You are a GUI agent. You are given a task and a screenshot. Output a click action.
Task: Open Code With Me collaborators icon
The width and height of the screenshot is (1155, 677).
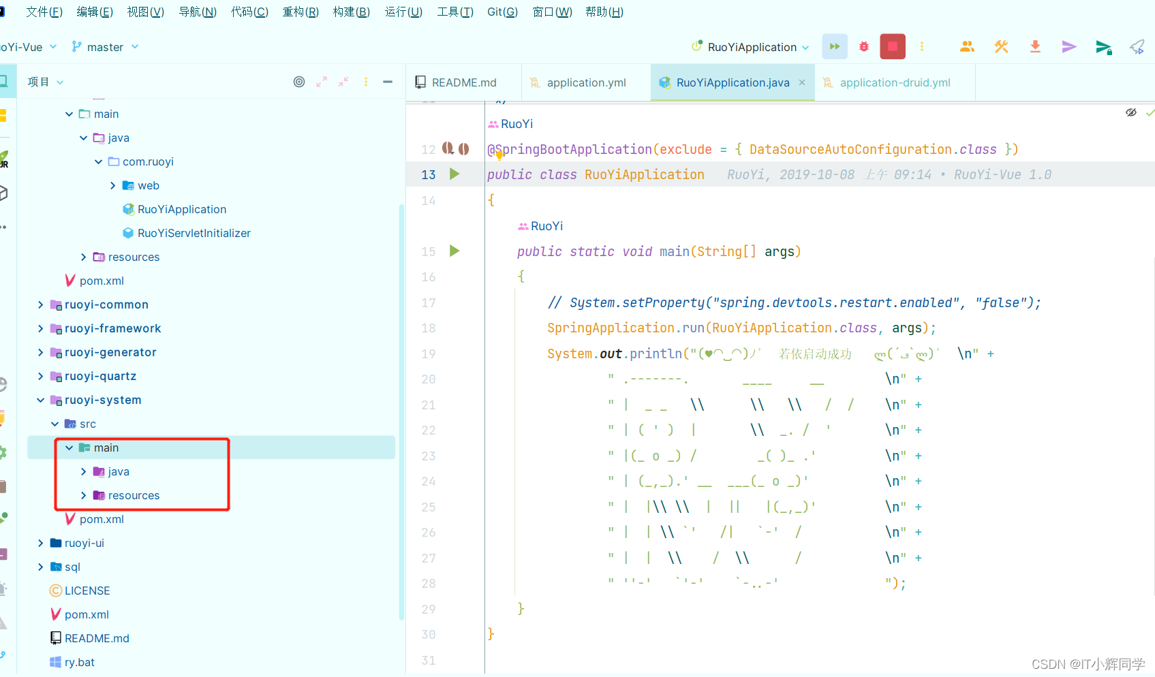pos(967,46)
